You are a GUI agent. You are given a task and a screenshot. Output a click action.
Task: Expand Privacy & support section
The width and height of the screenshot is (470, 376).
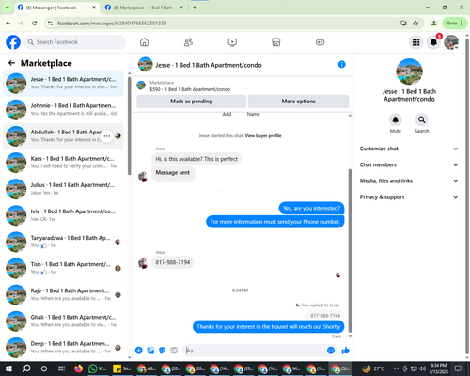[x=409, y=197]
